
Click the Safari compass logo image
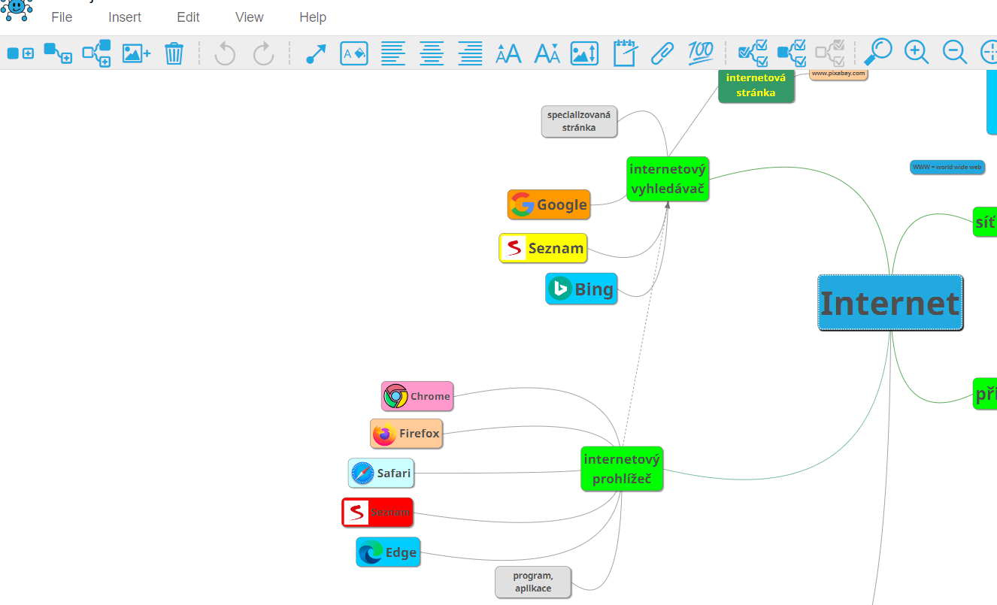click(362, 473)
